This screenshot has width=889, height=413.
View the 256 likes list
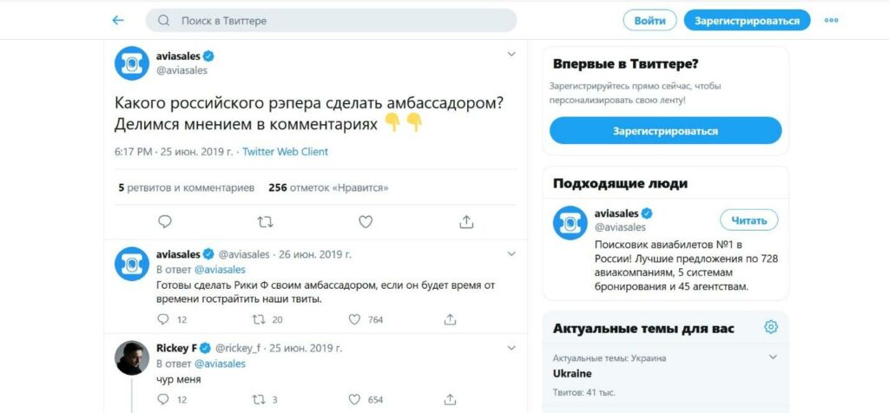tap(328, 187)
